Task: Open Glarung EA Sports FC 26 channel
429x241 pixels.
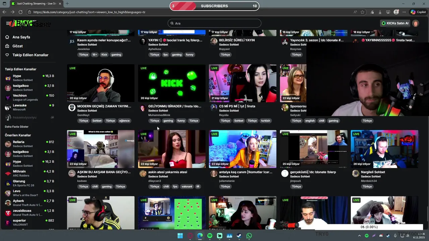Action: coord(29,183)
